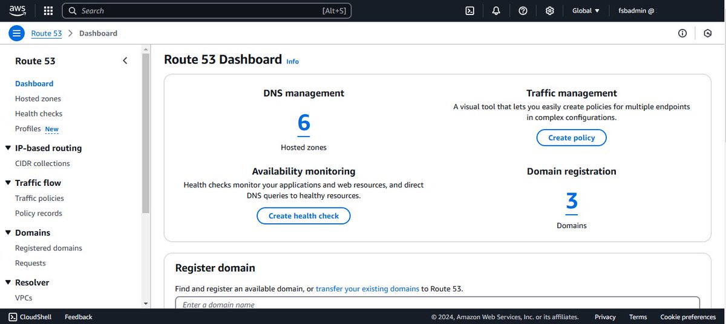Image resolution: width=726 pixels, height=324 pixels.
Task: Focus the Enter a domain name field
Action: click(437, 303)
